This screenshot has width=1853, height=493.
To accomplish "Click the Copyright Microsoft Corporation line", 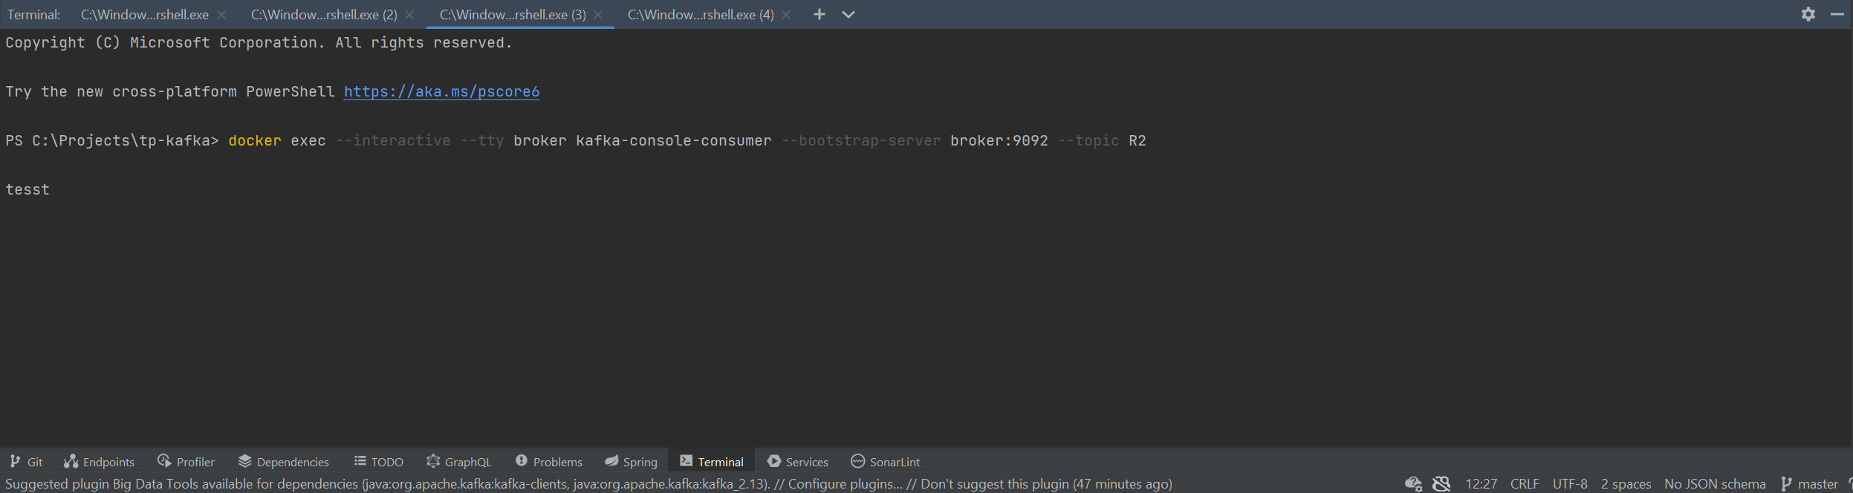I will click(259, 42).
